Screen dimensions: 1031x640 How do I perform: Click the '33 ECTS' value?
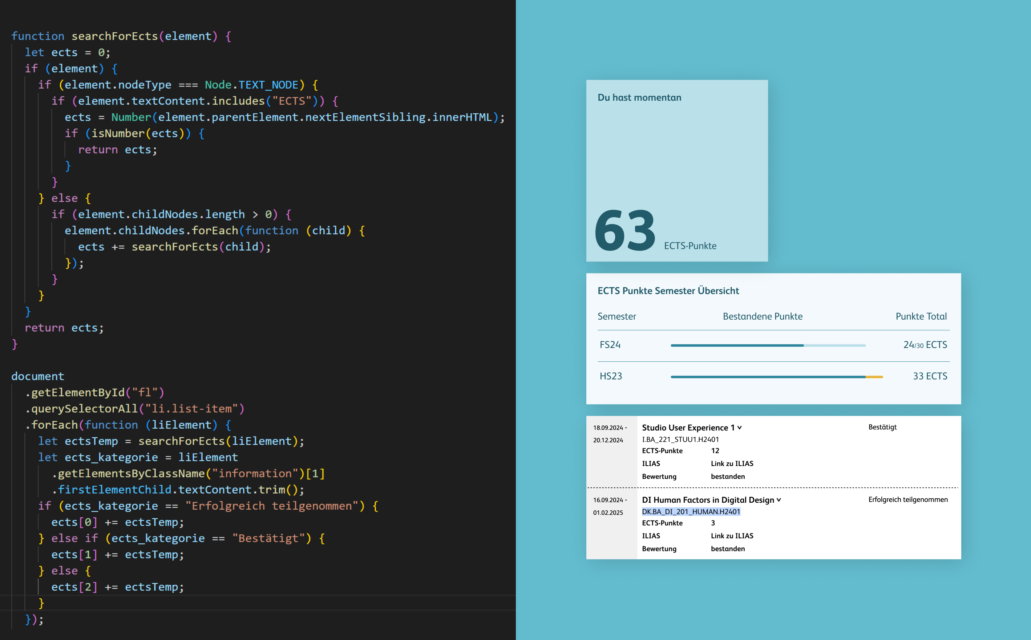pyautogui.click(x=930, y=376)
